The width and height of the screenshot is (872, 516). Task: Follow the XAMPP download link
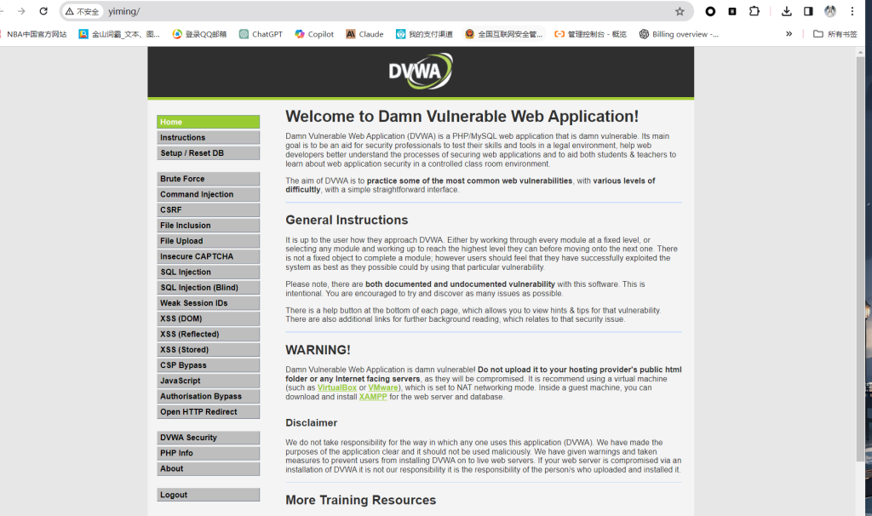point(373,397)
